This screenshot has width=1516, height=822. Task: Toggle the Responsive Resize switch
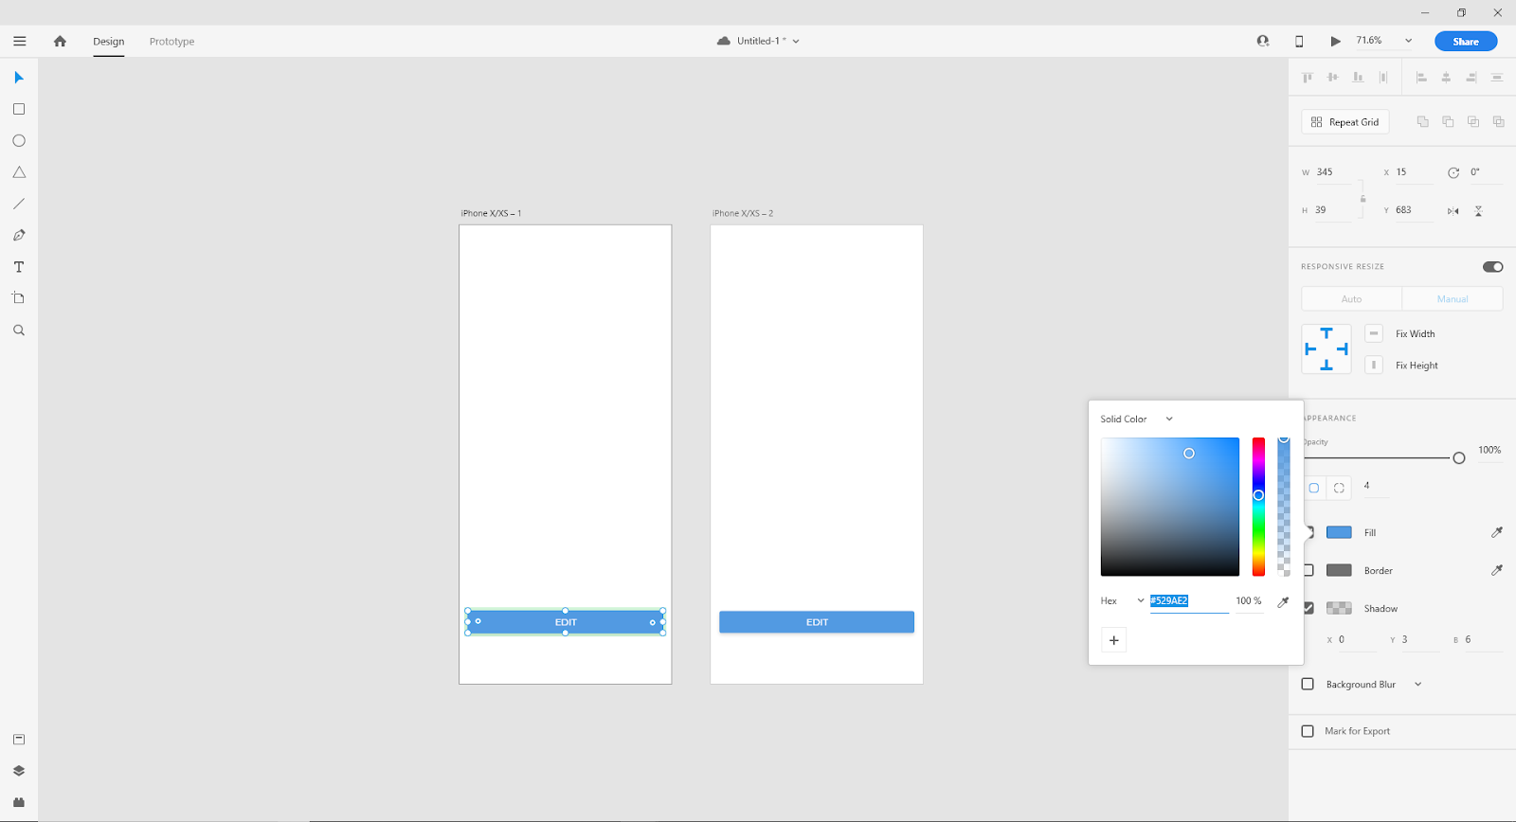tap(1493, 267)
